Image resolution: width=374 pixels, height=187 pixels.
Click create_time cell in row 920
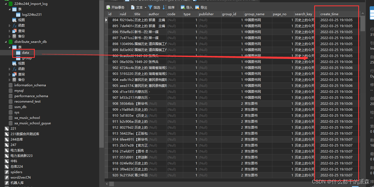pyautogui.click(x=339, y=175)
